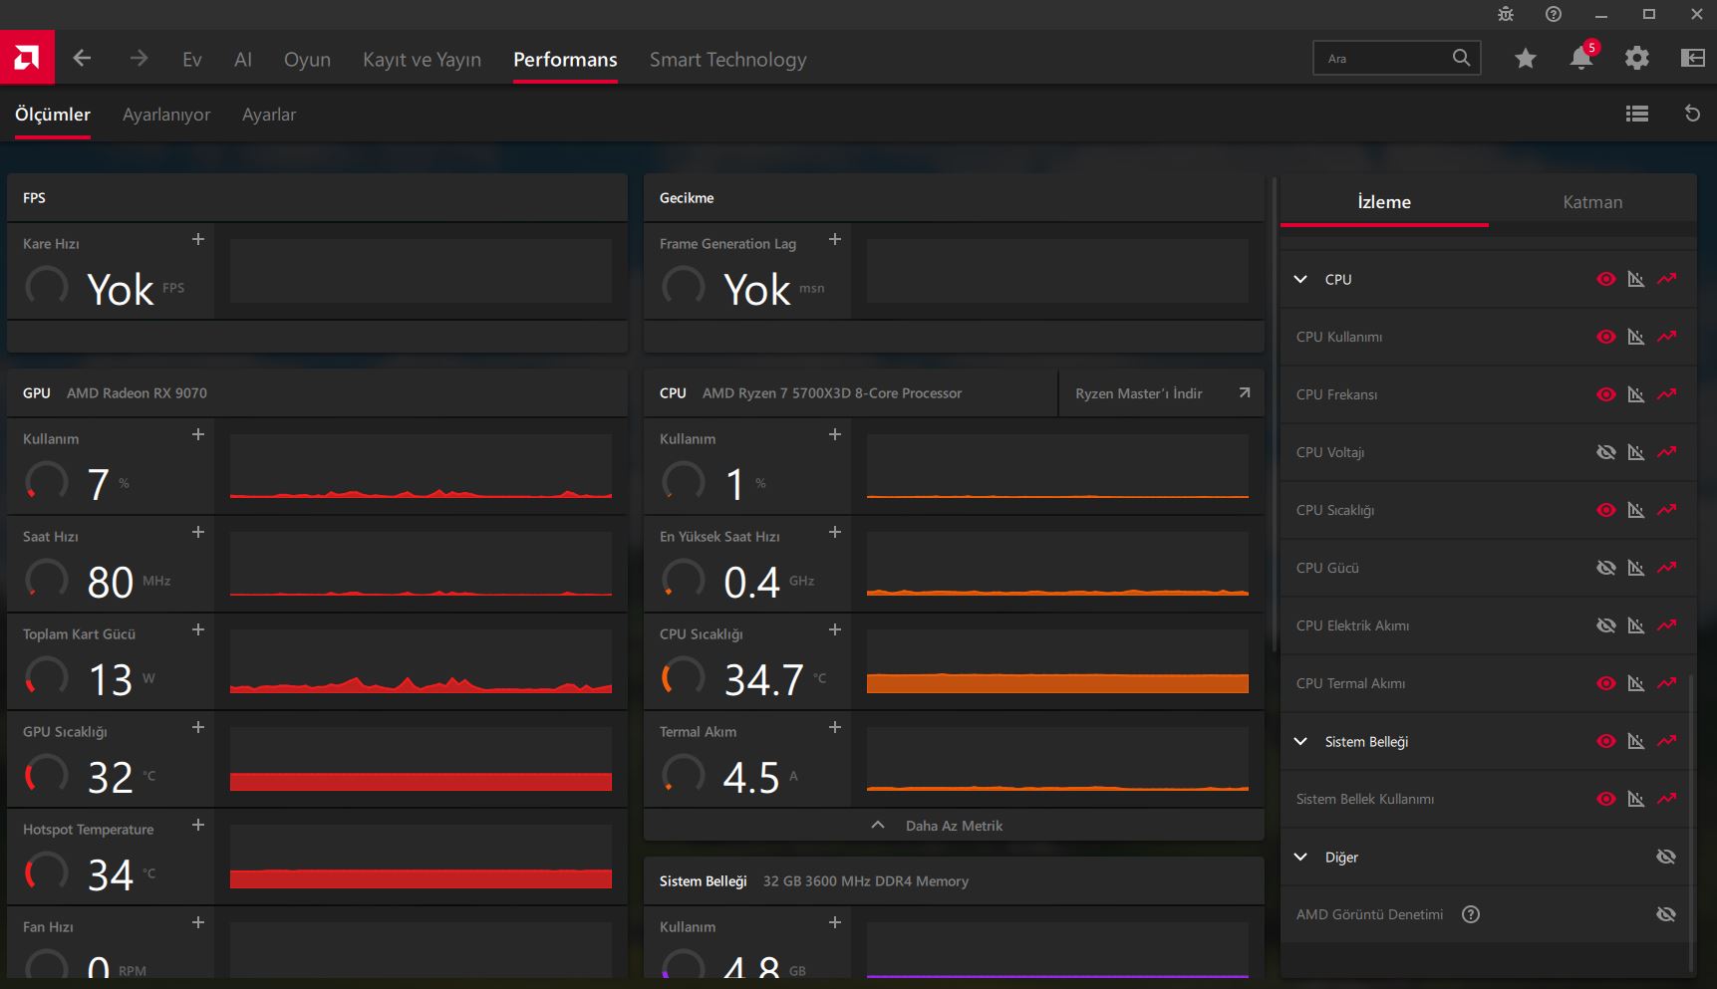Image resolution: width=1717 pixels, height=989 pixels.
Task: Hide CPU Termal Akımı with eye toggle
Action: point(1606,683)
